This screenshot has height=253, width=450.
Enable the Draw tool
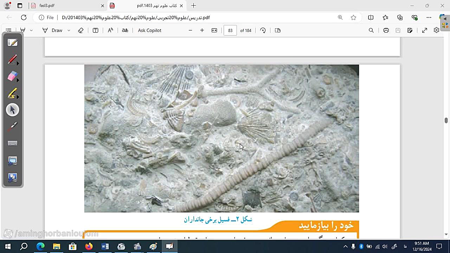[52, 30]
